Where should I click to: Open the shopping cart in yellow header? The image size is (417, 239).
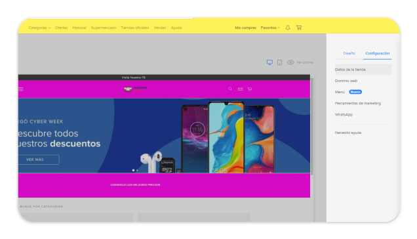point(299,28)
